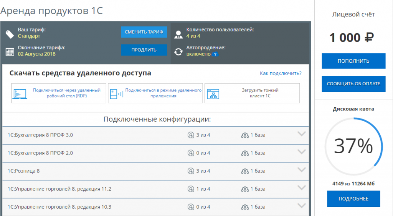Click users icon in Управление торговлей 11.2 row
Image resolution: width=393 pixels, height=216 pixels.
point(191,189)
